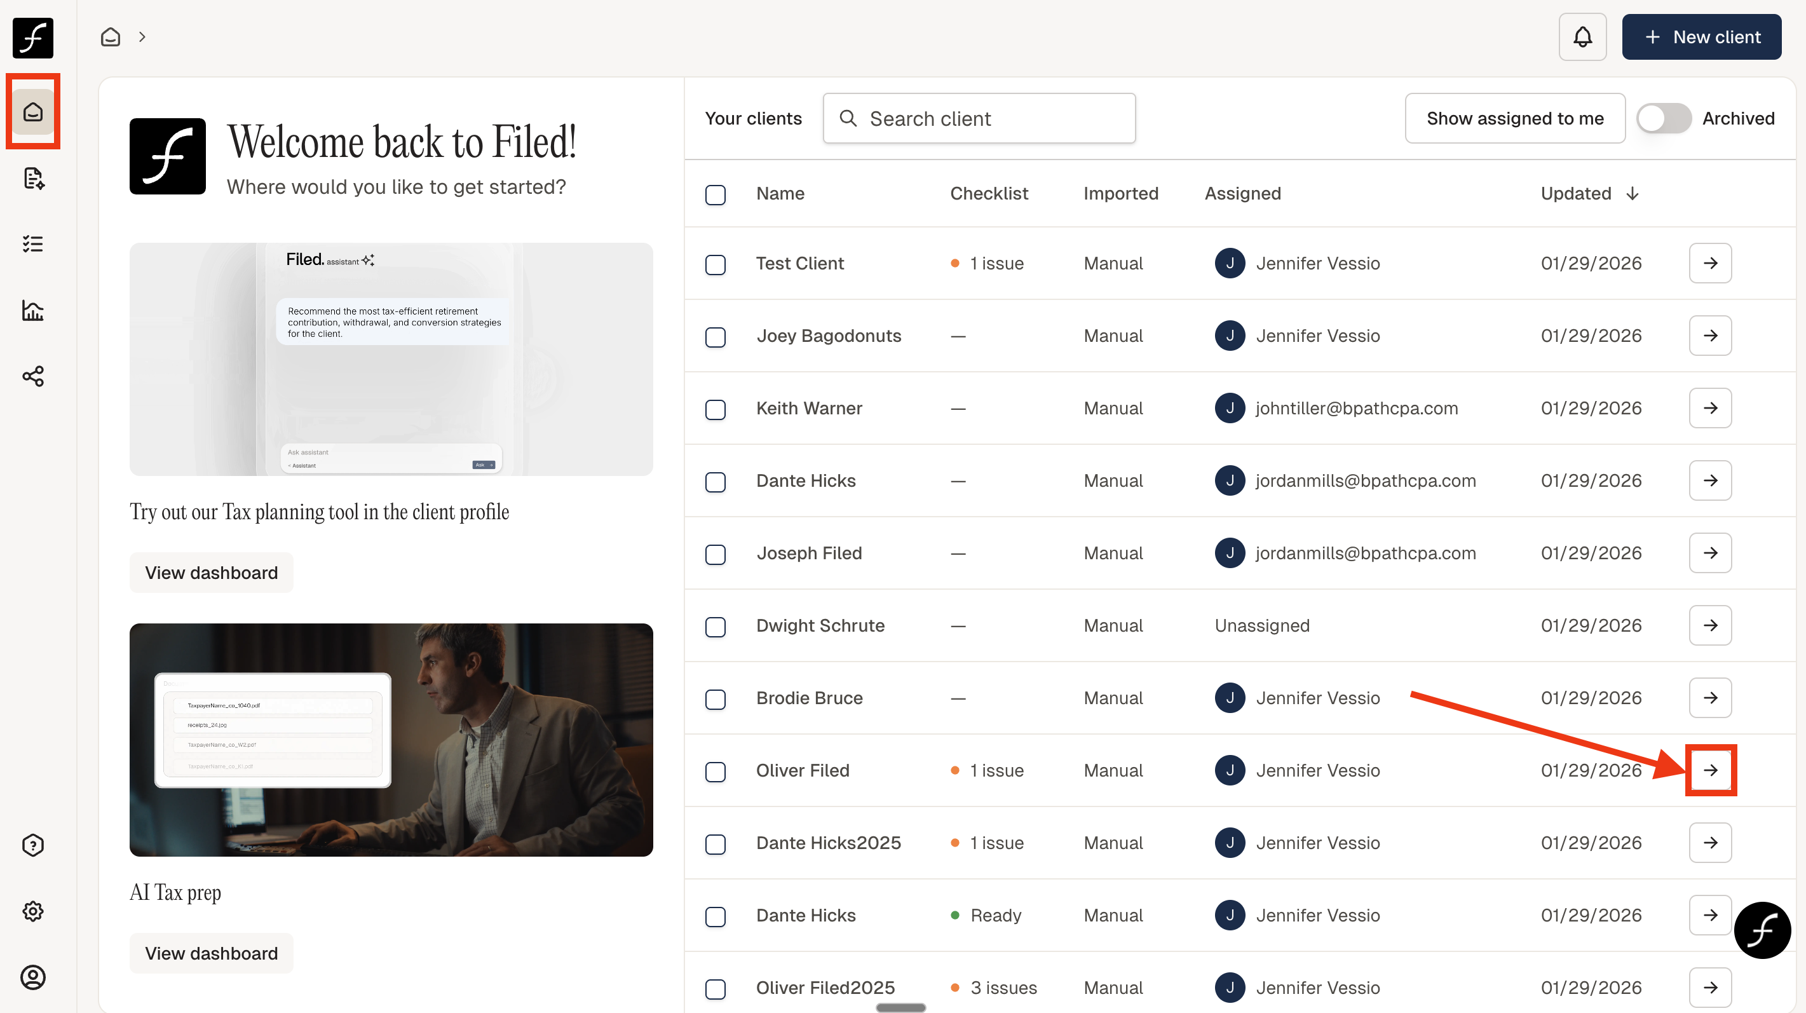Select the Brodie Bruce checkbox
This screenshot has width=1806, height=1013.
coord(715,699)
